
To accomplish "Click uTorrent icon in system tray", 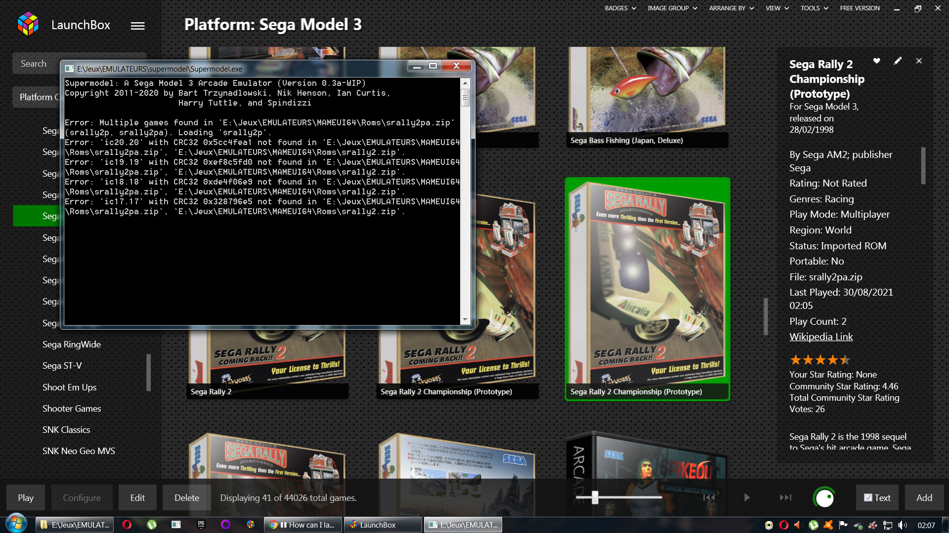I will pyautogui.click(x=813, y=525).
